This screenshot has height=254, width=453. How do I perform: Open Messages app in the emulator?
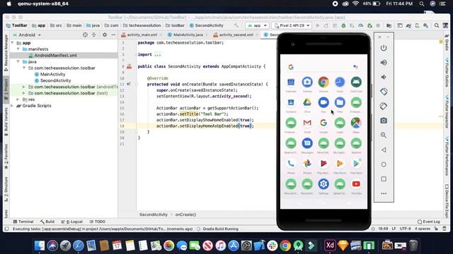(307, 143)
